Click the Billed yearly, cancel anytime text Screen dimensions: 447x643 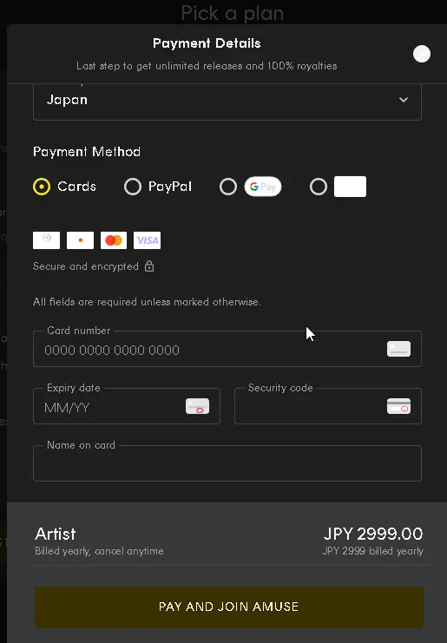coord(99,551)
